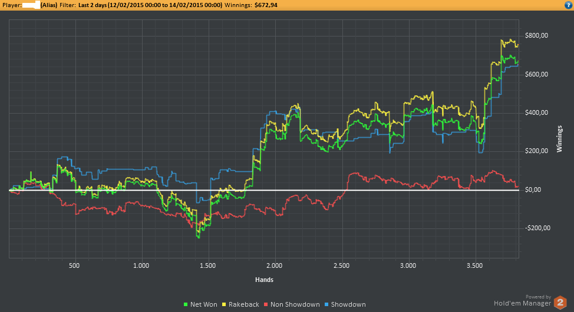Click the $0,00 axis label

(533, 190)
